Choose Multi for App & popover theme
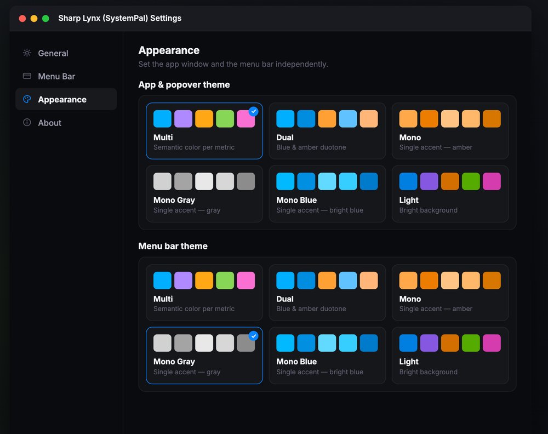This screenshot has height=434, width=548. point(204,130)
